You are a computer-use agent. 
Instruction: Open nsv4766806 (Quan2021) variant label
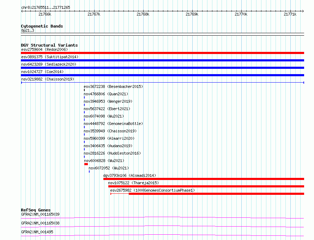(x=106, y=94)
